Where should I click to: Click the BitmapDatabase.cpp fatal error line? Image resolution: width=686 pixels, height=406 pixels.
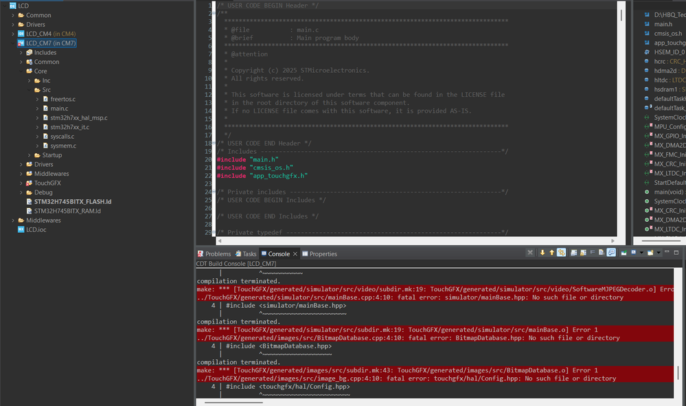pyautogui.click(x=408, y=338)
